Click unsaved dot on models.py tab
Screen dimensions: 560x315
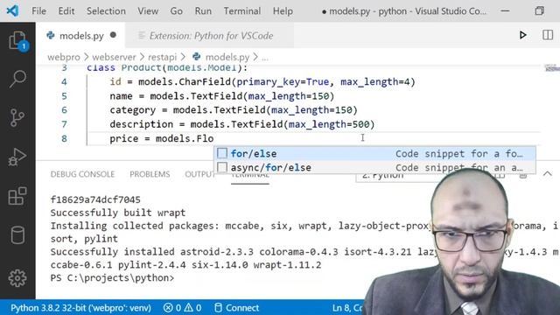pyautogui.click(x=113, y=35)
